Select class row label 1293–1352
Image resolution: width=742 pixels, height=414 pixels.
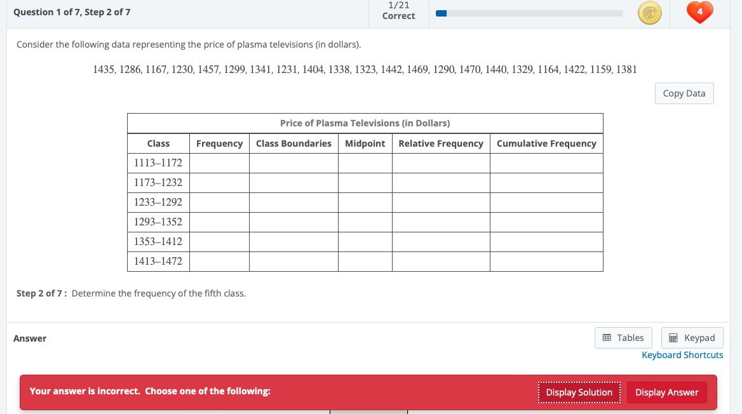(158, 222)
